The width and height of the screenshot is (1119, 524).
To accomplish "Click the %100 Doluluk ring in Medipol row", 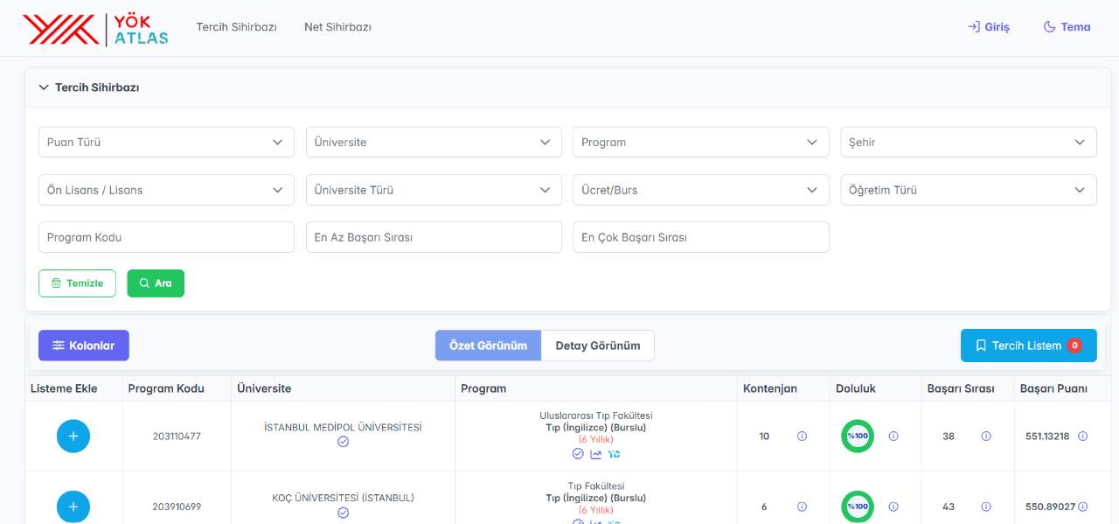I will 858,436.
